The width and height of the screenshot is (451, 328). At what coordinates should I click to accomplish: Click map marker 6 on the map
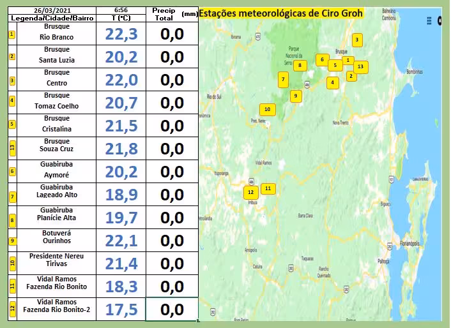[322, 60]
